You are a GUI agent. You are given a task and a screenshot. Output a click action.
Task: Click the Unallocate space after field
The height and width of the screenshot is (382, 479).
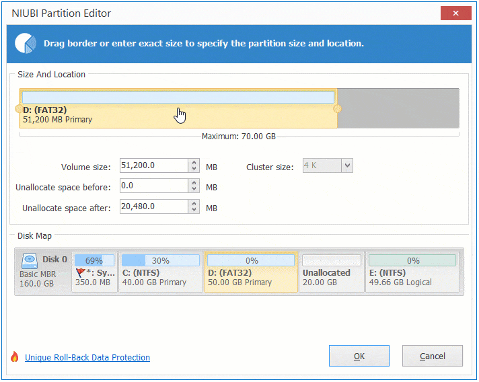click(x=153, y=208)
